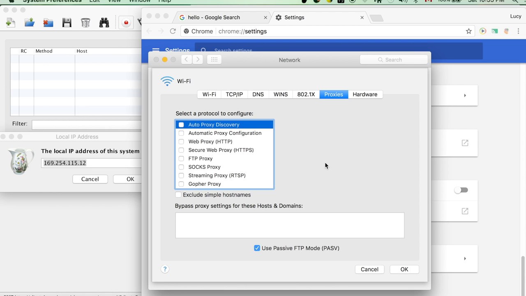Viewport: 526px width, 296px height.
Task: Click the Filter field in Charles
Action: [x=86, y=124]
